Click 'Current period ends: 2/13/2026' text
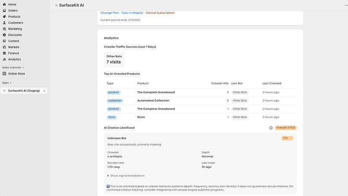Screen dimensions: 348x196 coord(120,20)
